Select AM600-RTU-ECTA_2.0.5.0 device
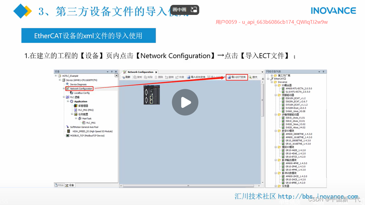The height and width of the screenshot is (205, 365). [296, 88]
